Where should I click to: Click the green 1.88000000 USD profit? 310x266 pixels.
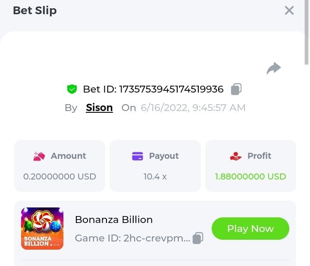coord(251,176)
